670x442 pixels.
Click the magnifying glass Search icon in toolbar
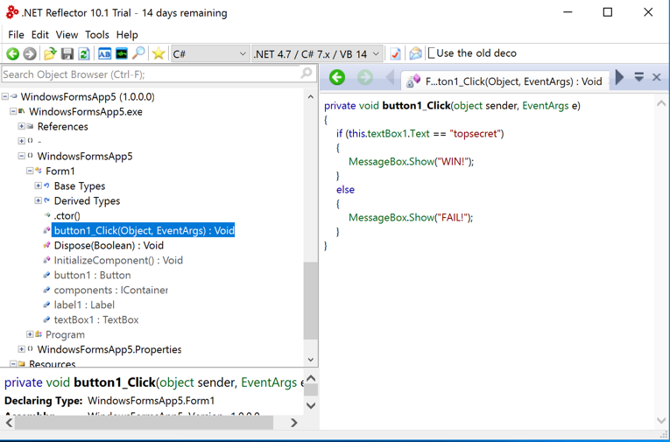tap(138, 53)
